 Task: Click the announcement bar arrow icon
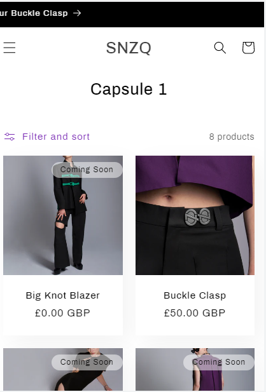(x=77, y=13)
